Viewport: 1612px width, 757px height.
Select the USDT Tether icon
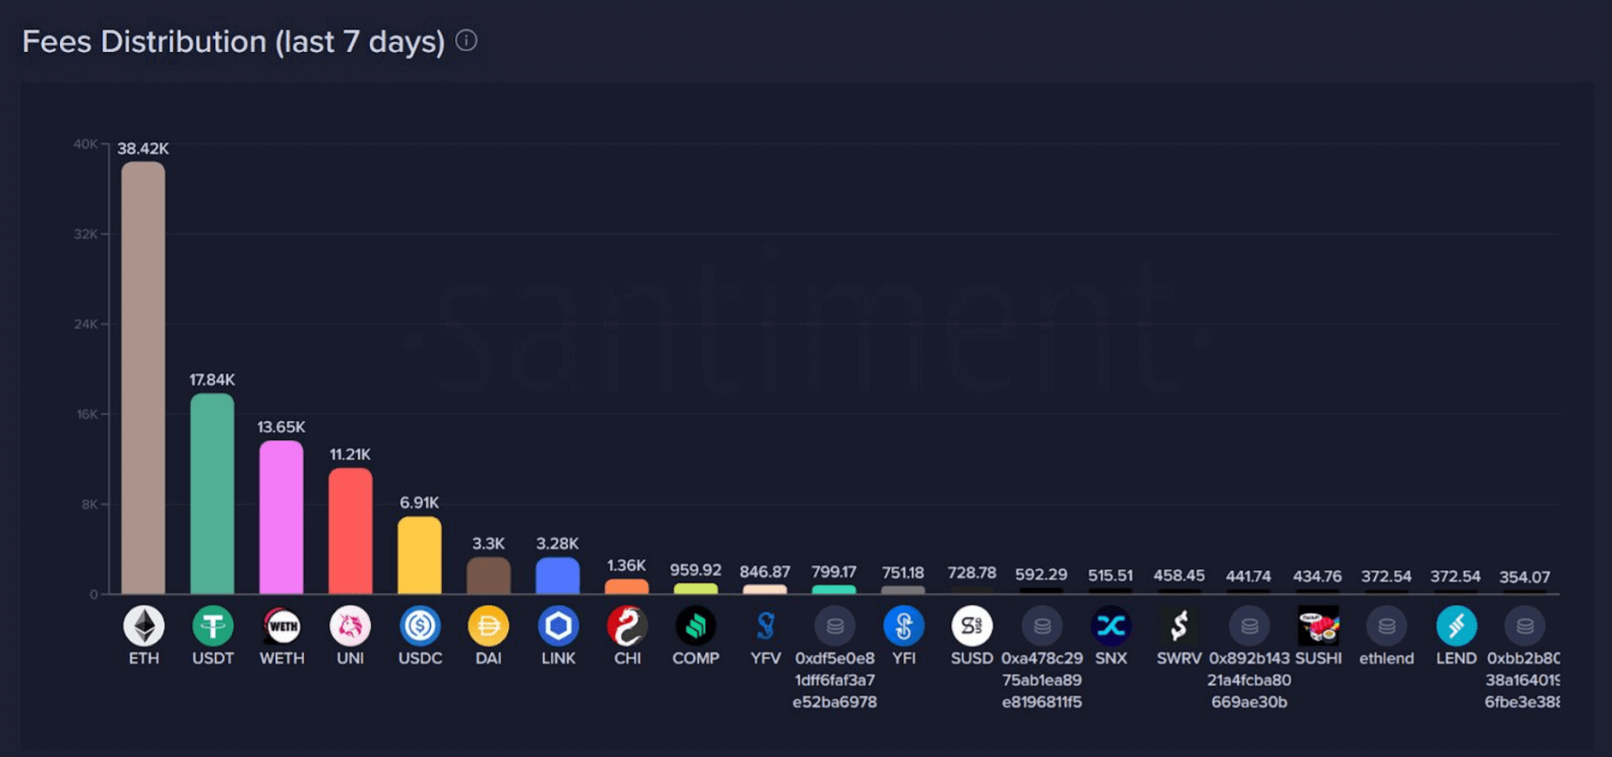coord(213,626)
